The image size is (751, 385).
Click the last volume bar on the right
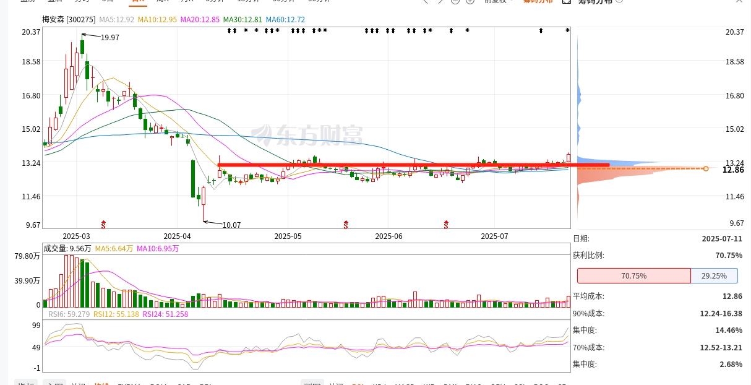[x=568, y=302]
